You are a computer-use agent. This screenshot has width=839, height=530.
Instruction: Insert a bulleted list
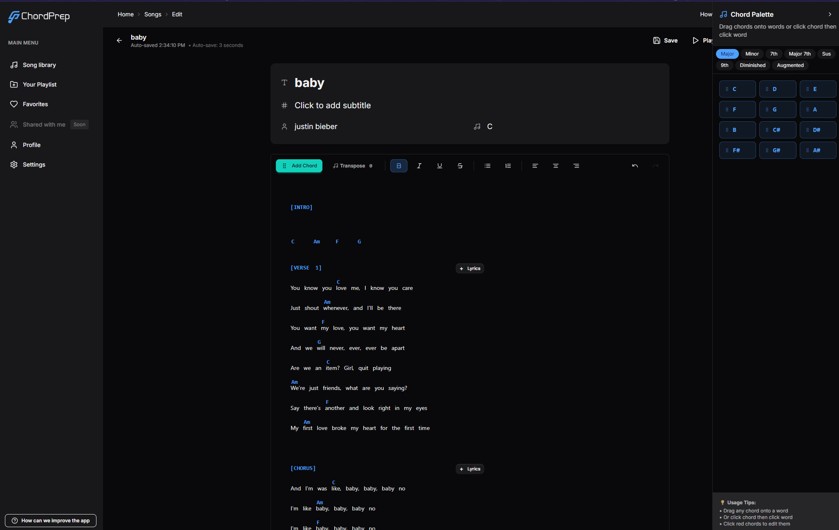click(488, 166)
